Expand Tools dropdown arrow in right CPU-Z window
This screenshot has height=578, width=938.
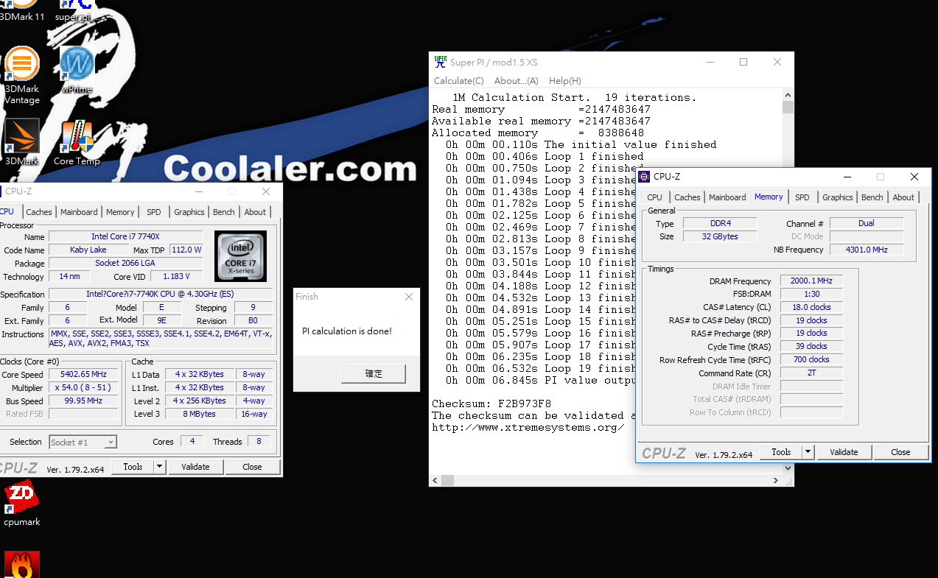coord(808,452)
